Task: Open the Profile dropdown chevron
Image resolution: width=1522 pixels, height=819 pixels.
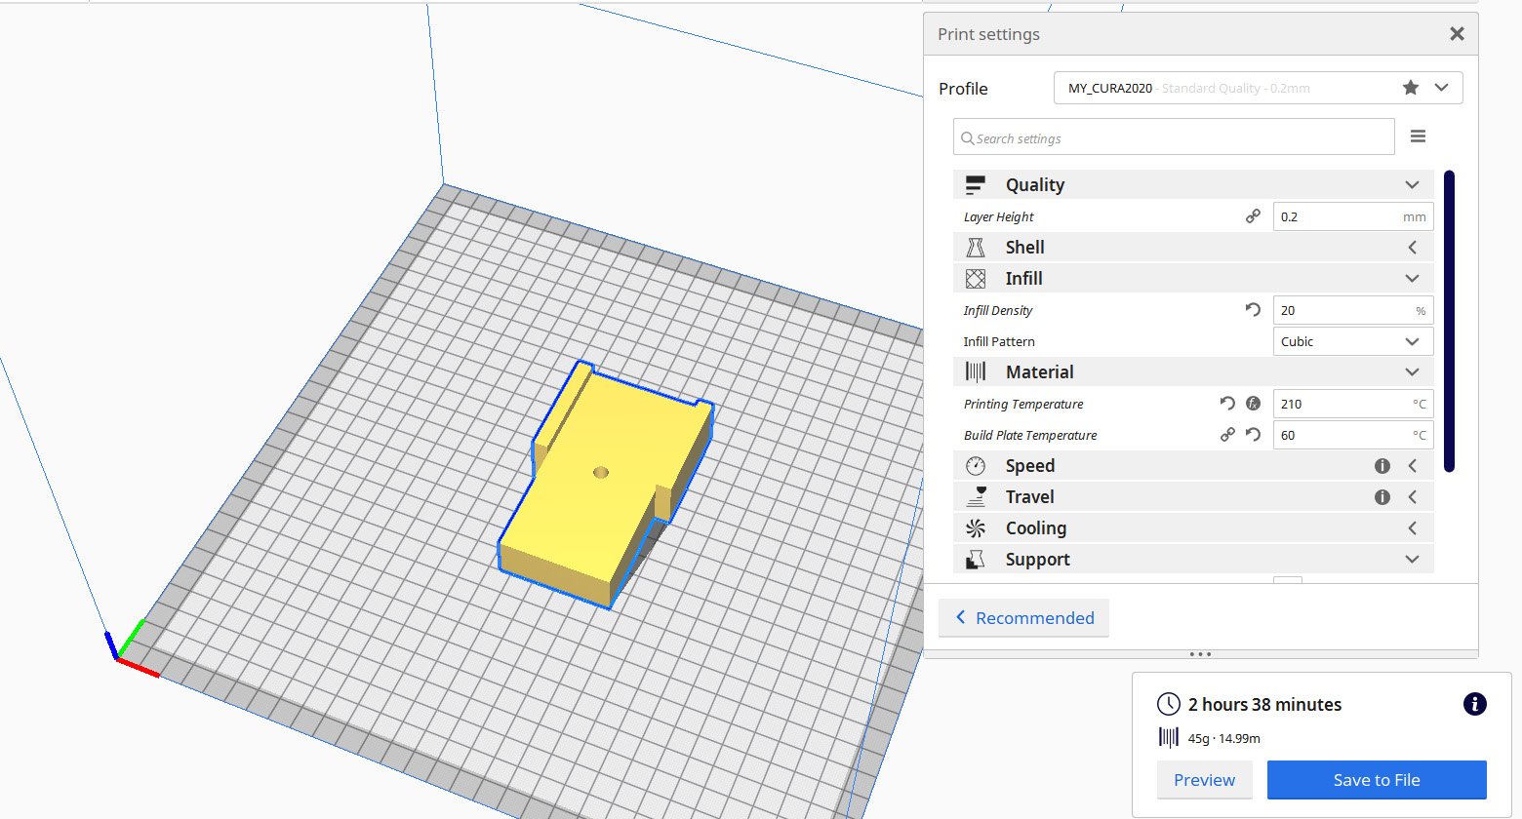Action: (x=1441, y=88)
